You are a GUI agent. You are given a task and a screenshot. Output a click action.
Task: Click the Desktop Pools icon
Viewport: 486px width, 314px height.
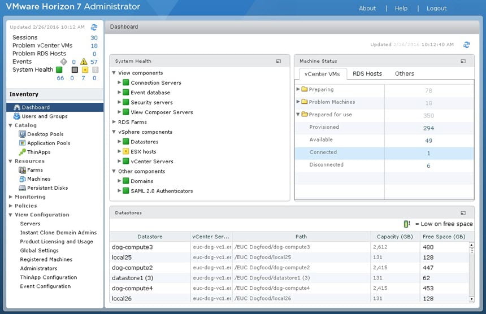[x=22, y=134]
